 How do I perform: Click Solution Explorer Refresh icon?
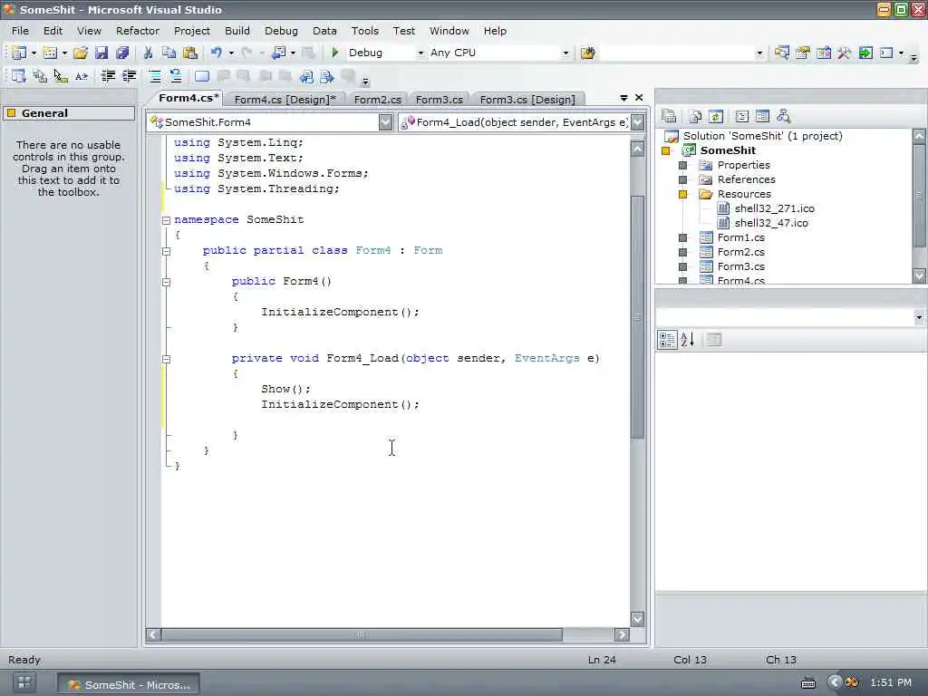pos(716,117)
